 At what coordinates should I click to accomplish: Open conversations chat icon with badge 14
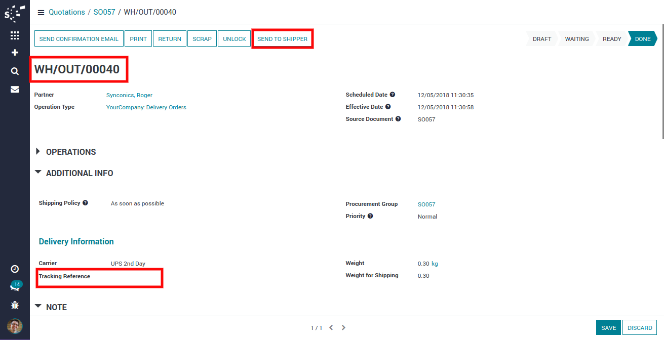pos(15,287)
